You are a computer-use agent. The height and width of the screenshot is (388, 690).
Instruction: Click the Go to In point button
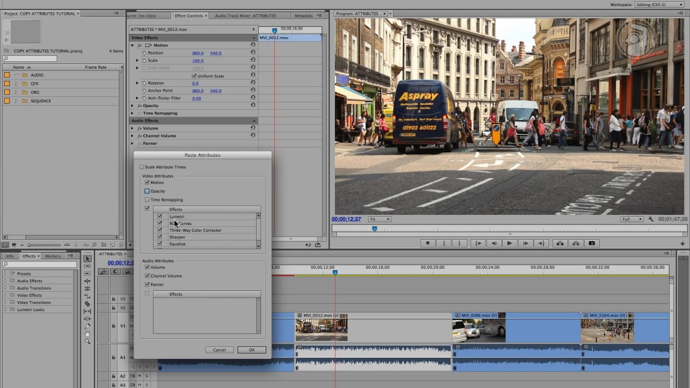coord(478,243)
